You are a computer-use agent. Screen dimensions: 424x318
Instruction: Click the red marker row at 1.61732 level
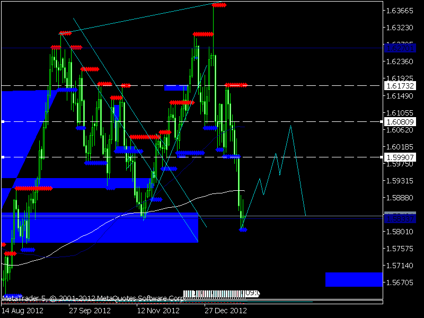236,85
